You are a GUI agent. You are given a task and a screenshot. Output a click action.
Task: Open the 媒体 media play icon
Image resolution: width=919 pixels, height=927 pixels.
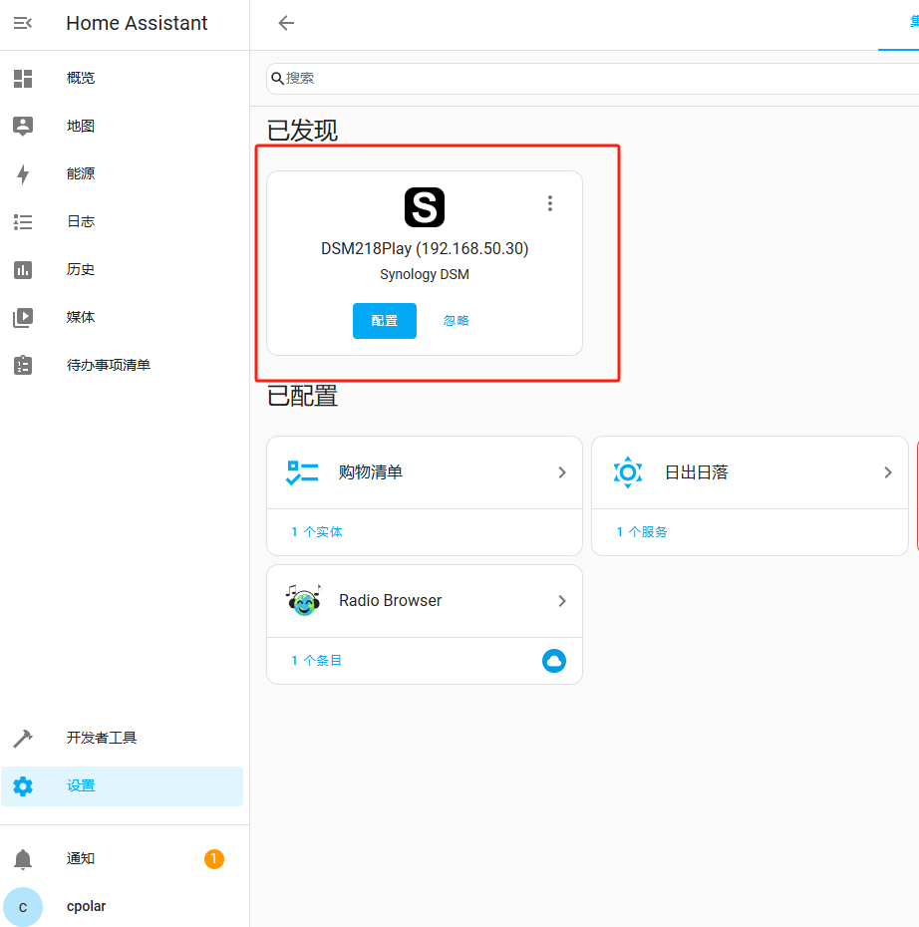point(23,318)
